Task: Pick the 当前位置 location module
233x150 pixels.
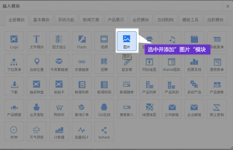Action: [x=37, y=64]
